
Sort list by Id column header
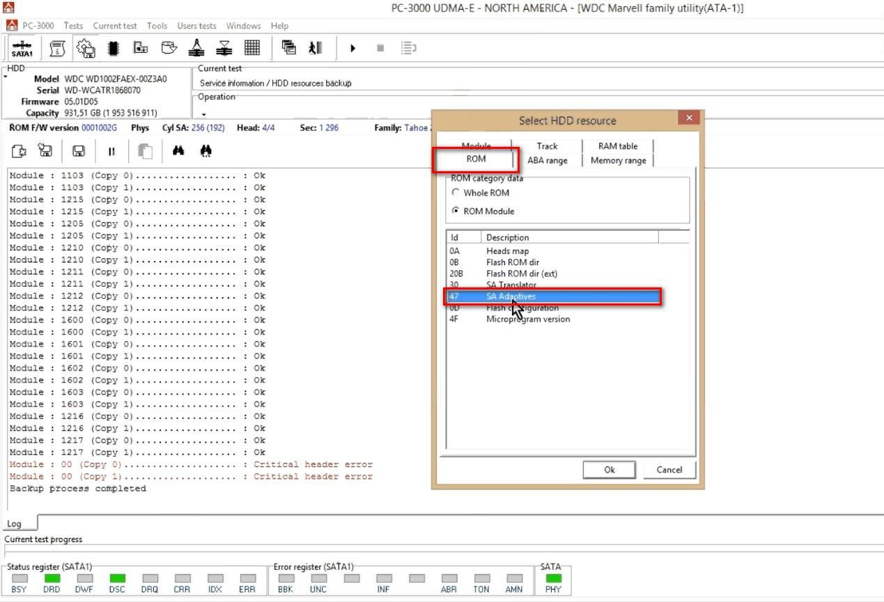(464, 237)
